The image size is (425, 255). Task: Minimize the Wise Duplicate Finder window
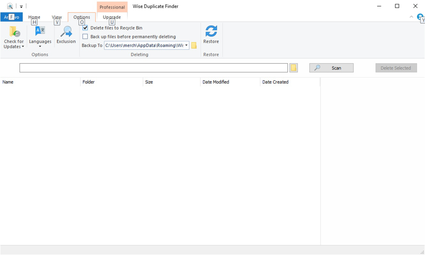click(379, 6)
